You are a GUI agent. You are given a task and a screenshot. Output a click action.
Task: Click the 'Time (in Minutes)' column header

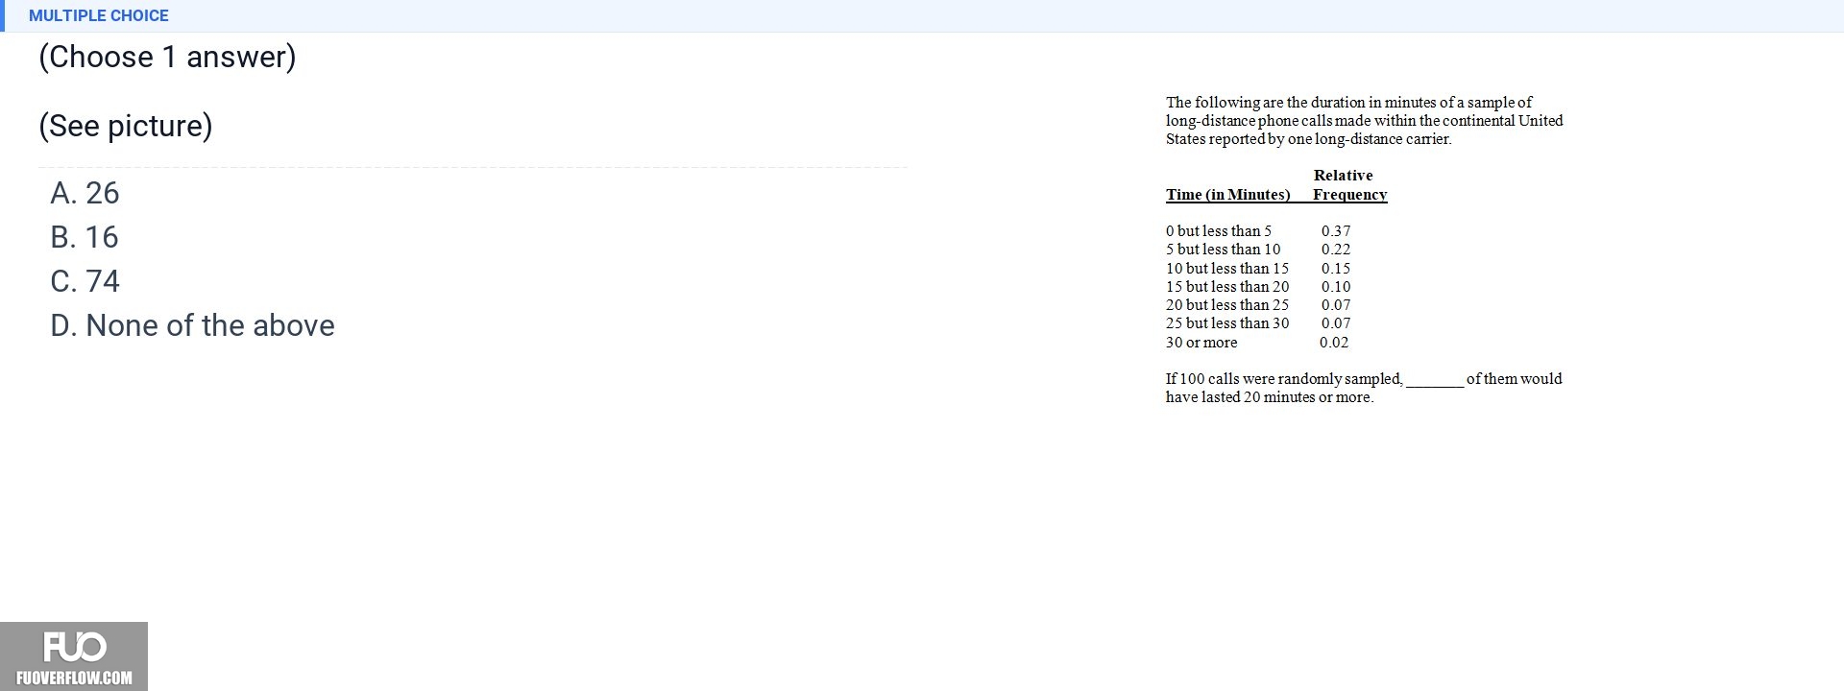[1227, 194]
